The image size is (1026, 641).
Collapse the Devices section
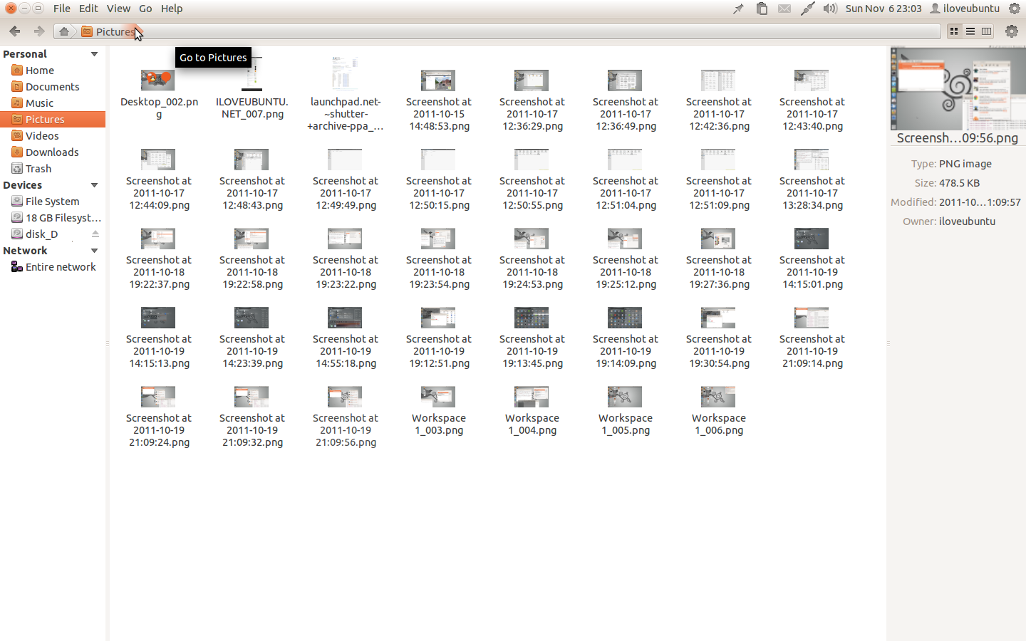[94, 185]
